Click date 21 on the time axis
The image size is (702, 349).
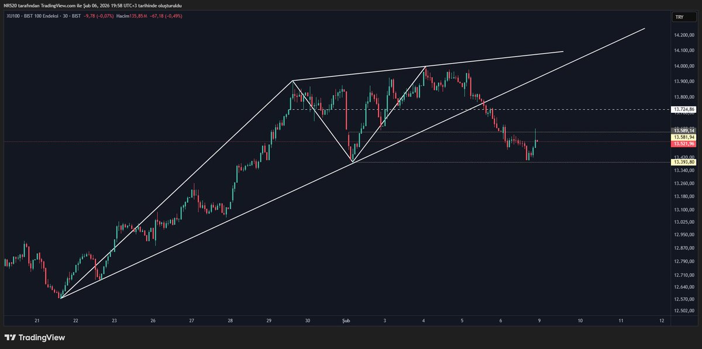(37, 321)
